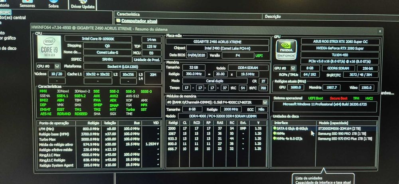
Task: Click the Intel Core i9 logo
Action: point(49,47)
